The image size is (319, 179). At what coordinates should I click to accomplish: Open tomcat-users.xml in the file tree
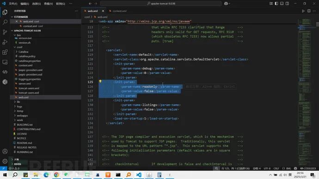[x=29, y=88]
